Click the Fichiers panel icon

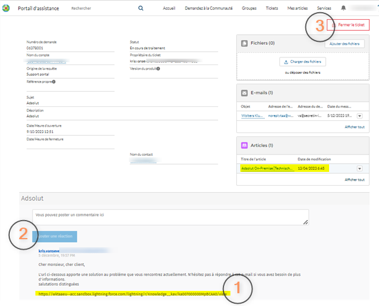coord(244,44)
